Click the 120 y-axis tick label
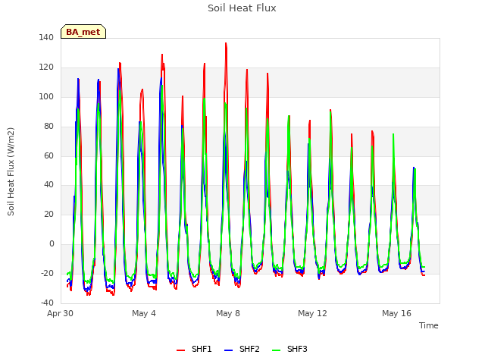Screen dimensions: 485x364 46,67
